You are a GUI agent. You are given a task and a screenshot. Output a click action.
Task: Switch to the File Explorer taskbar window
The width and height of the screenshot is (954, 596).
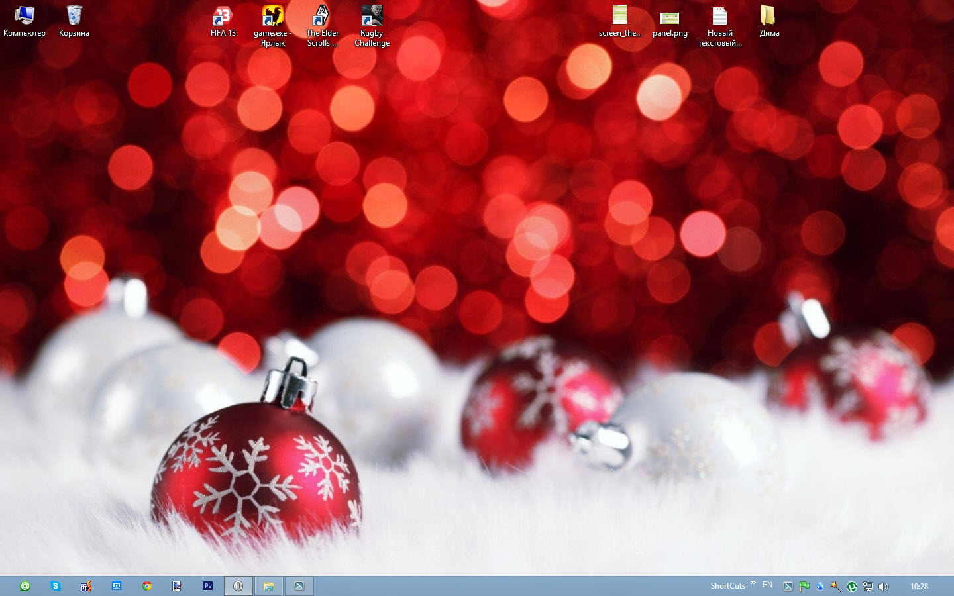pos(269,586)
